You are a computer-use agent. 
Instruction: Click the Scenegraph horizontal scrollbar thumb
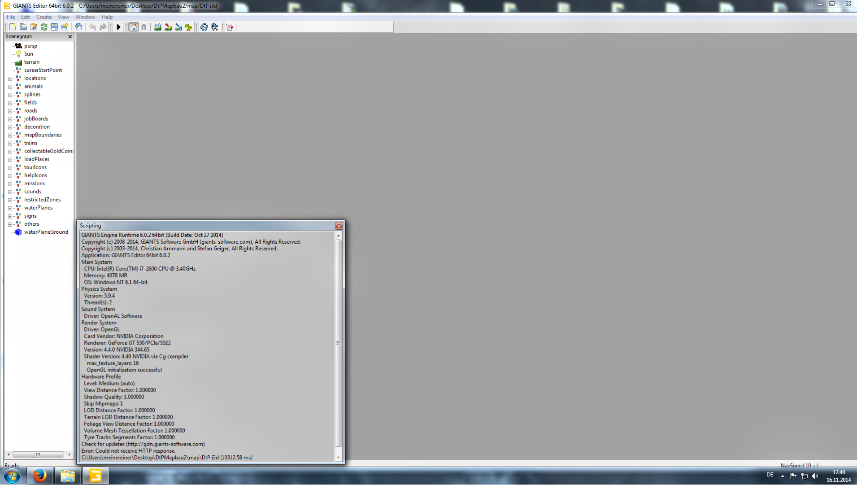(38, 454)
